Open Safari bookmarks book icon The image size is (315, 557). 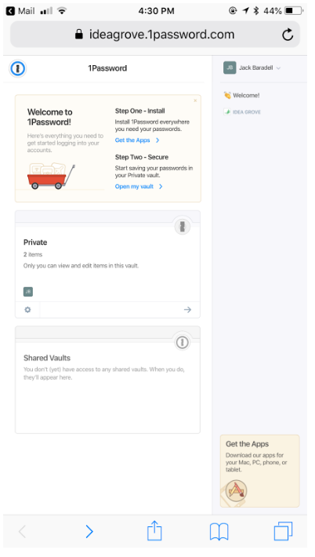coord(219,532)
